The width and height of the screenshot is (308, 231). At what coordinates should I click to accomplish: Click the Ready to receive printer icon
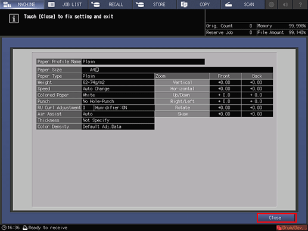point(25,227)
